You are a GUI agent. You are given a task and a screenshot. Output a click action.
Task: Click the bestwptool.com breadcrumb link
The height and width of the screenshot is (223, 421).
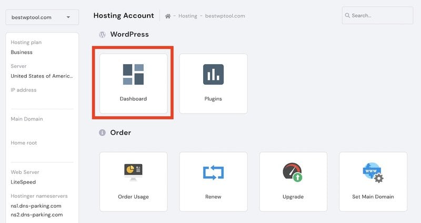pyautogui.click(x=225, y=16)
